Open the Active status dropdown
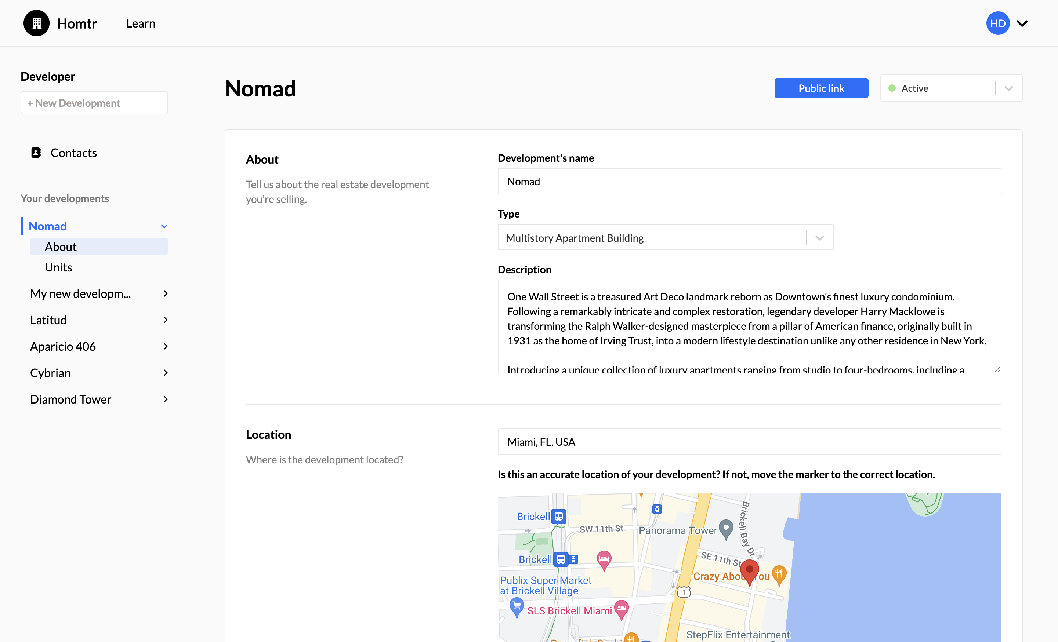The width and height of the screenshot is (1058, 642). [x=951, y=88]
